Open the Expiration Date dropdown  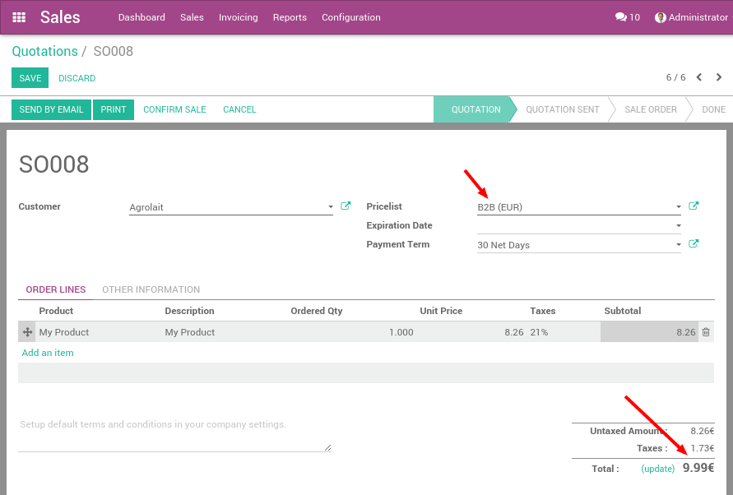(678, 225)
